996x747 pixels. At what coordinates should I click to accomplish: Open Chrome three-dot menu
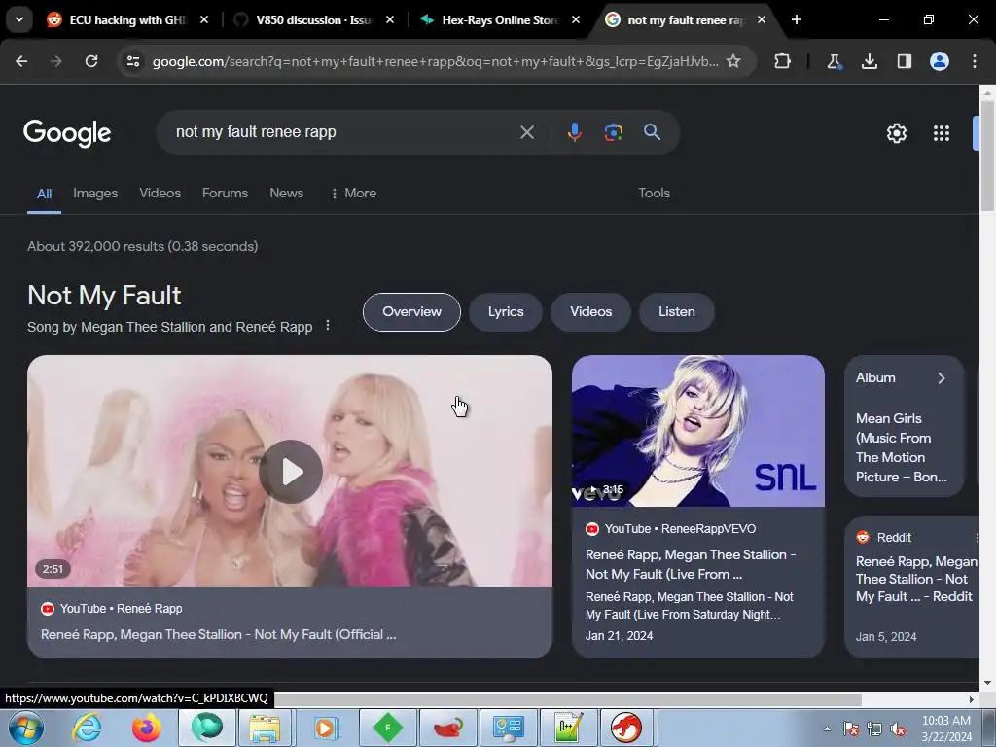point(975,61)
